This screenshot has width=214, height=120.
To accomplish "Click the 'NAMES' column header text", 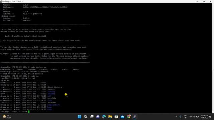I will click(76, 69).
